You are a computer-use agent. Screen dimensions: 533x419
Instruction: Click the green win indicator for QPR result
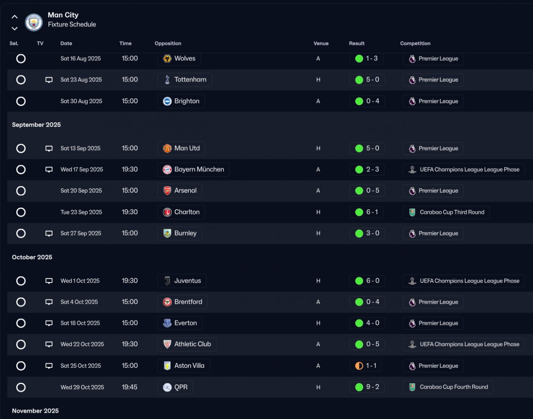point(359,387)
